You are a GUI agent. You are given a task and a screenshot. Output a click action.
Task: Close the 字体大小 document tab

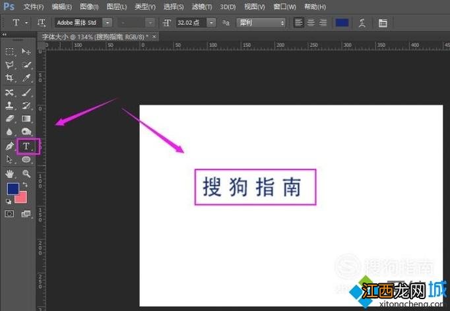[154, 37]
